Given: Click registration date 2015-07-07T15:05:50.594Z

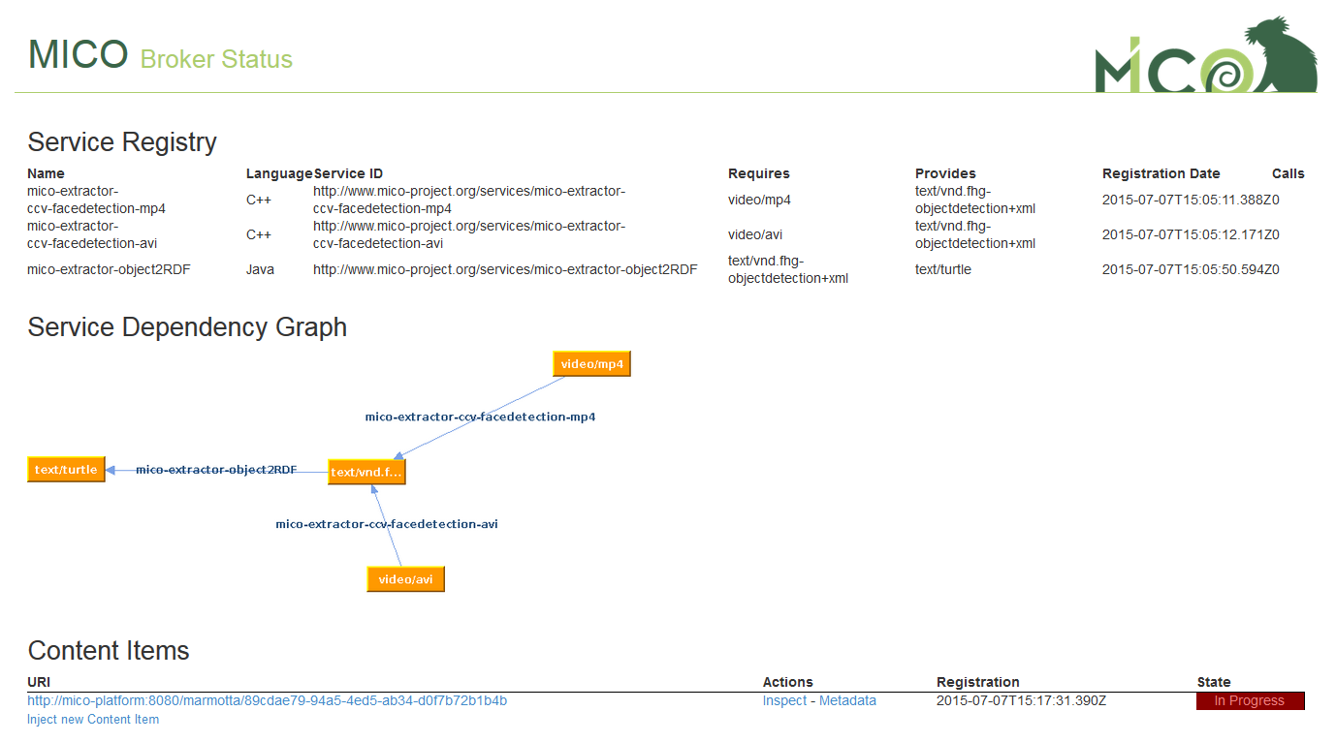Looking at the screenshot, I should coord(1187,269).
